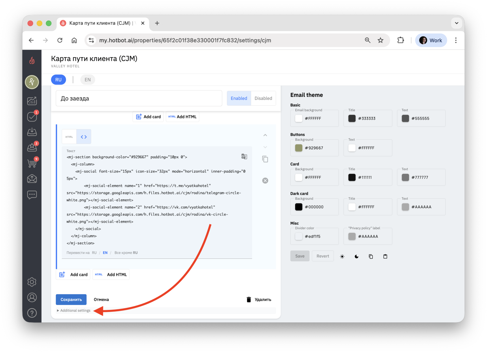Click inside the MJML code text area
This screenshot has height=352, width=487.
point(157,200)
